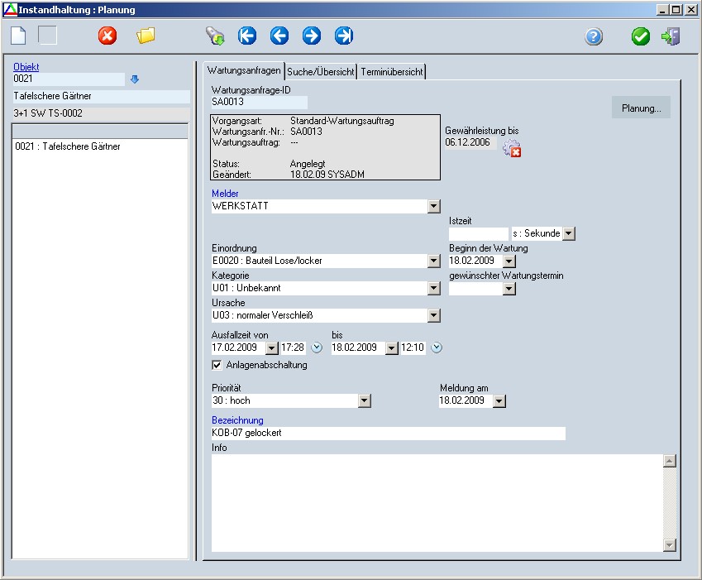Click the exit door icon
The image size is (702, 580).
pyautogui.click(x=671, y=36)
